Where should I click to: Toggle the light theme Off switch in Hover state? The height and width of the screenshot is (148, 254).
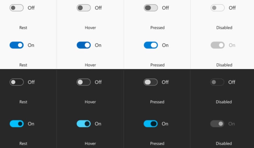pos(84,8)
